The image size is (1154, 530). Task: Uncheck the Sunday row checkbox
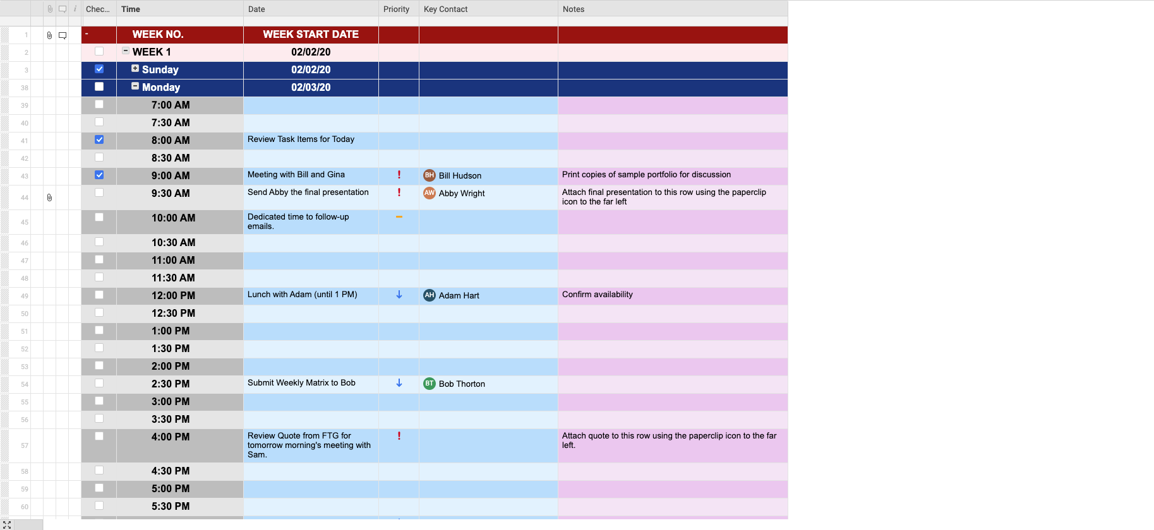tap(99, 69)
